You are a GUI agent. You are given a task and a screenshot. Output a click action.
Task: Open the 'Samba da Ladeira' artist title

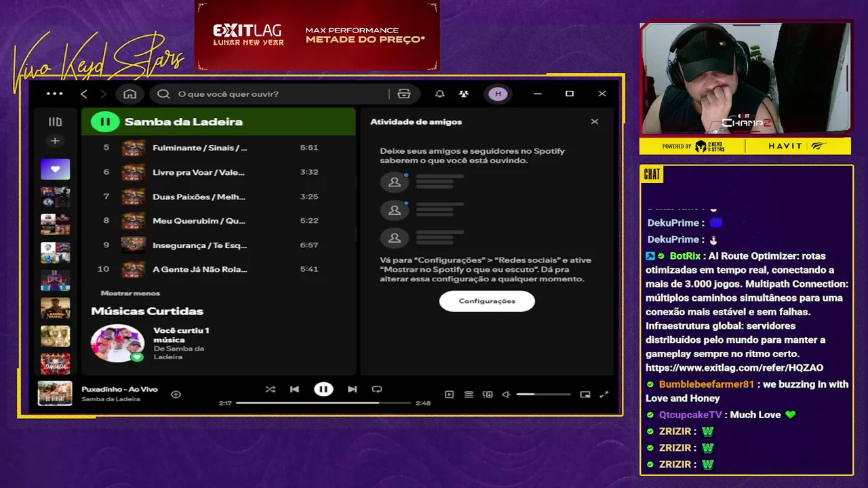pyautogui.click(x=183, y=122)
